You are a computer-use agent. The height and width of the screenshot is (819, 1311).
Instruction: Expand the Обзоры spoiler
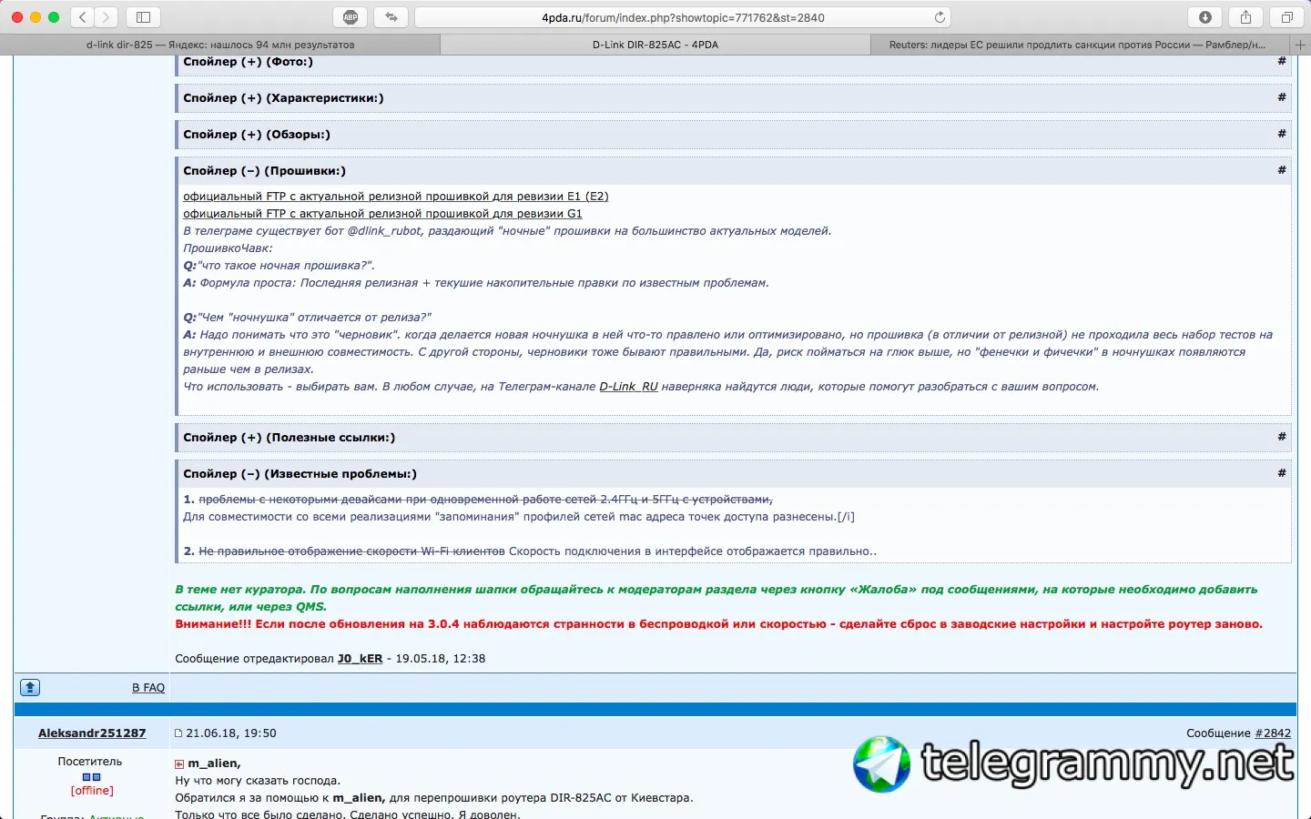pyautogui.click(x=257, y=135)
